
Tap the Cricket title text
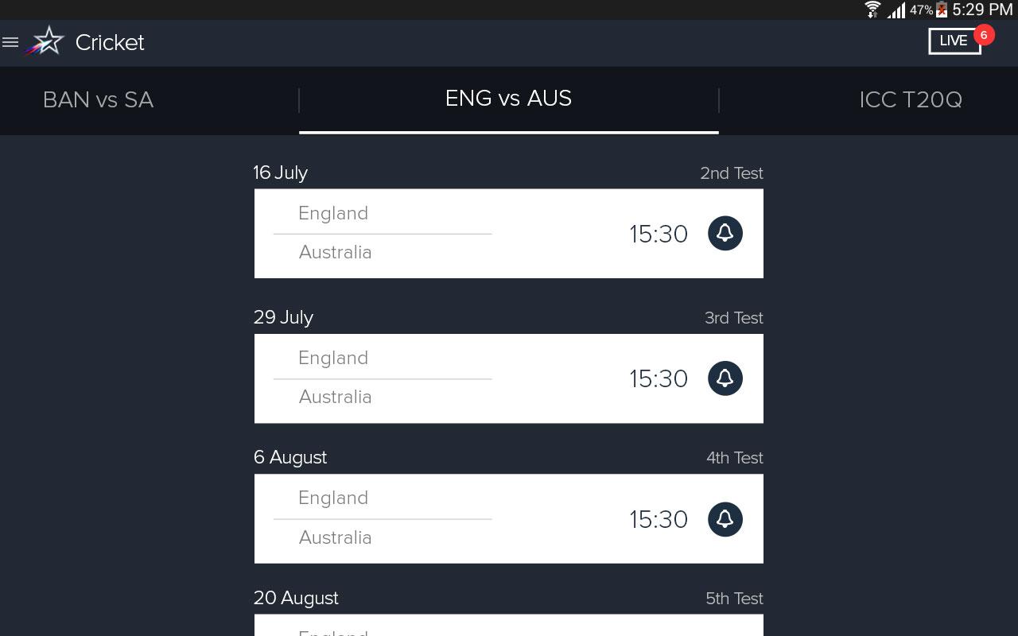pos(110,42)
